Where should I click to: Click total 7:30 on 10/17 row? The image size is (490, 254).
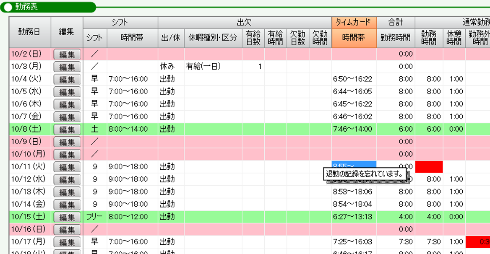point(396,241)
